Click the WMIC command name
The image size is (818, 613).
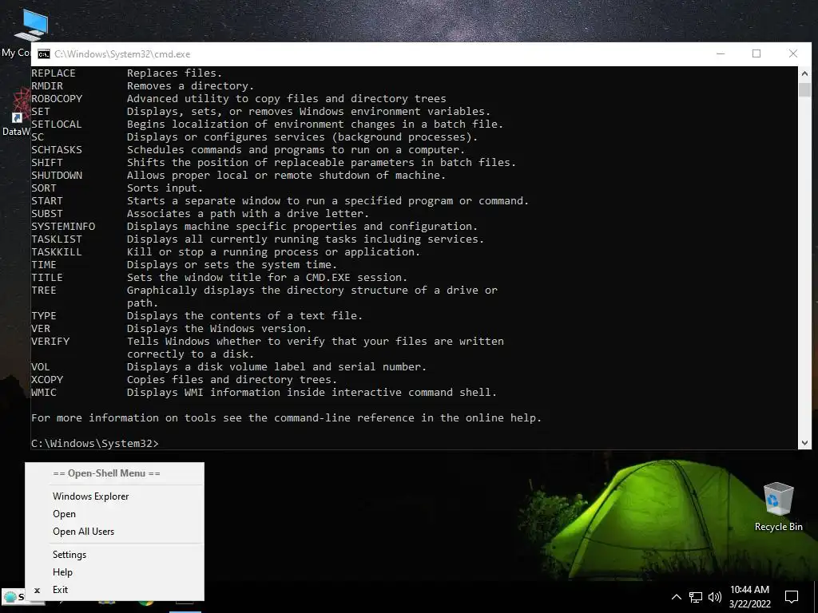tap(44, 393)
